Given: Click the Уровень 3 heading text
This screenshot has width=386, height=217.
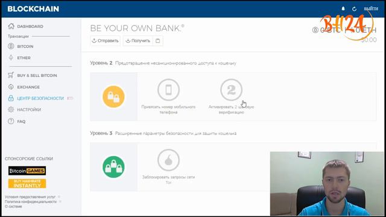Looking at the screenshot, I should pos(101,133).
